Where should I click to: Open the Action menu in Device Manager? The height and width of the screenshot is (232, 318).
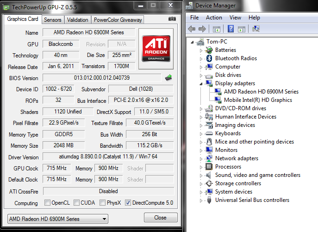pyautogui.click(x=214, y=18)
